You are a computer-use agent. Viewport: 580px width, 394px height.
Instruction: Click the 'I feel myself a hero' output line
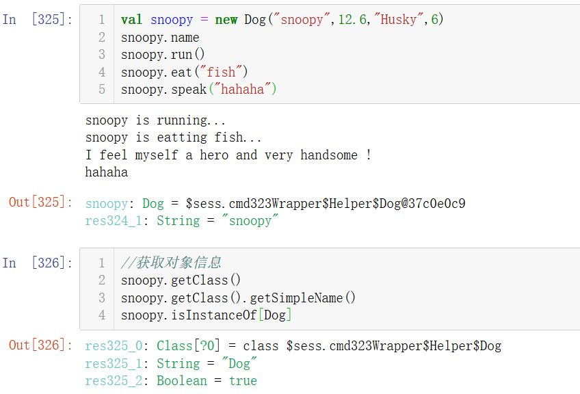228,155
